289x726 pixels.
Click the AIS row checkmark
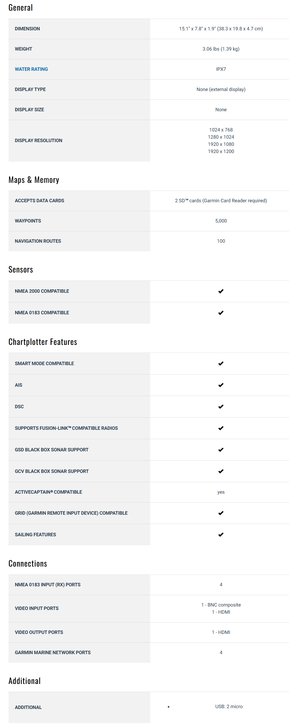(221, 385)
